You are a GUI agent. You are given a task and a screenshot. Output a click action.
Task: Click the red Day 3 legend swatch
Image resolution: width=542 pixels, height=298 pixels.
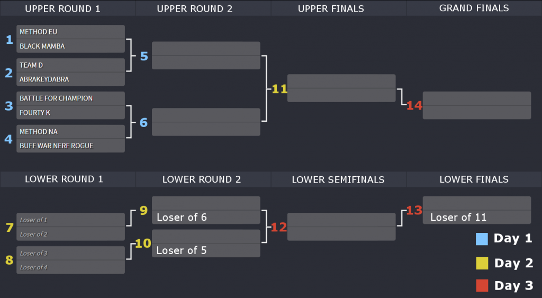[482, 285]
